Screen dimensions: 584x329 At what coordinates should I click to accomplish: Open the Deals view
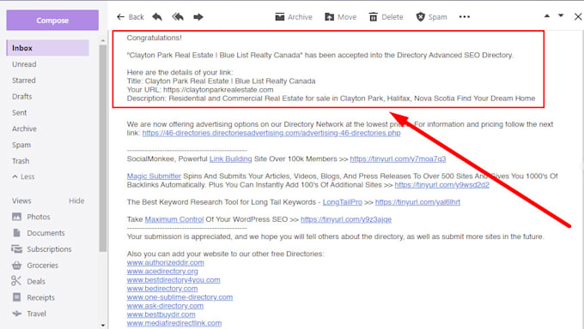pos(28,281)
